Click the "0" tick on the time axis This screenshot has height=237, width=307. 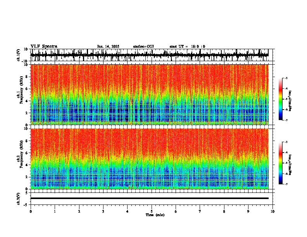pos(31,211)
